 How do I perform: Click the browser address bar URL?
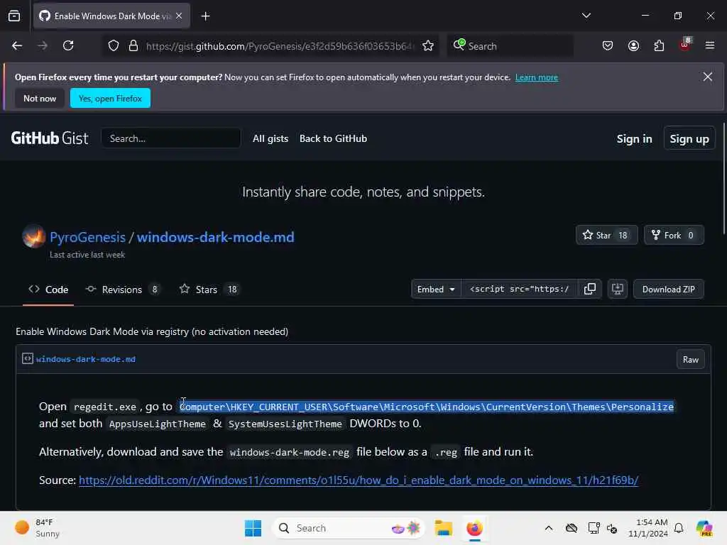[x=278, y=46]
